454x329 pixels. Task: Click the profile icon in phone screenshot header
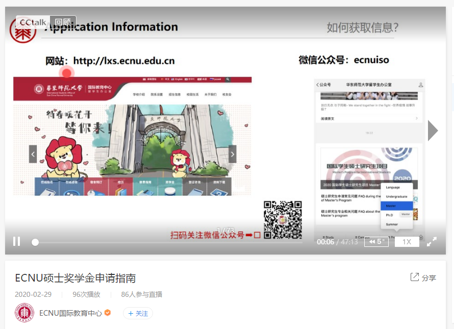click(421, 85)
